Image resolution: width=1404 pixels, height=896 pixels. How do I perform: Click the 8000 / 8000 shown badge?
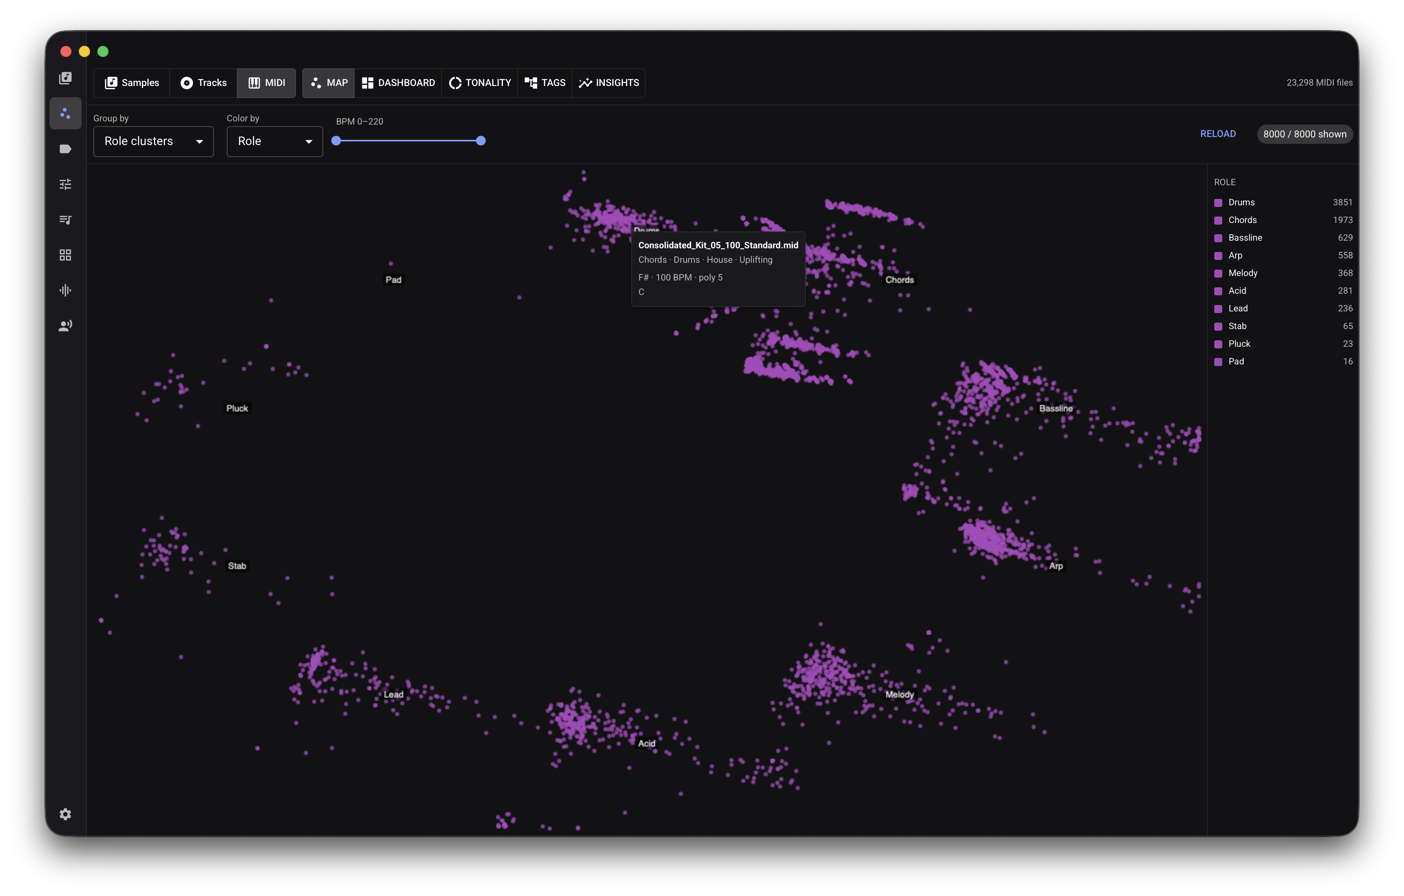(x=1305, y=134)
